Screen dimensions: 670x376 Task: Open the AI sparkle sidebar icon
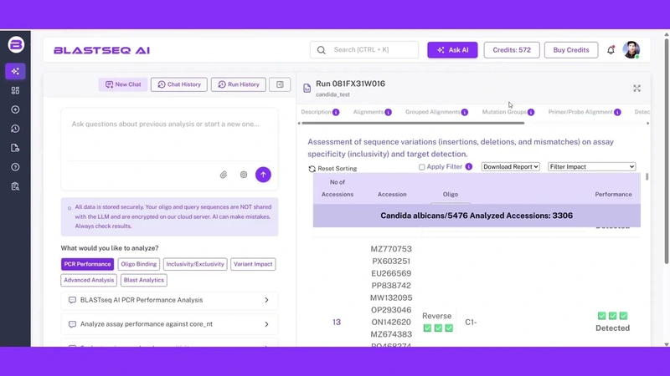point(15,71)
